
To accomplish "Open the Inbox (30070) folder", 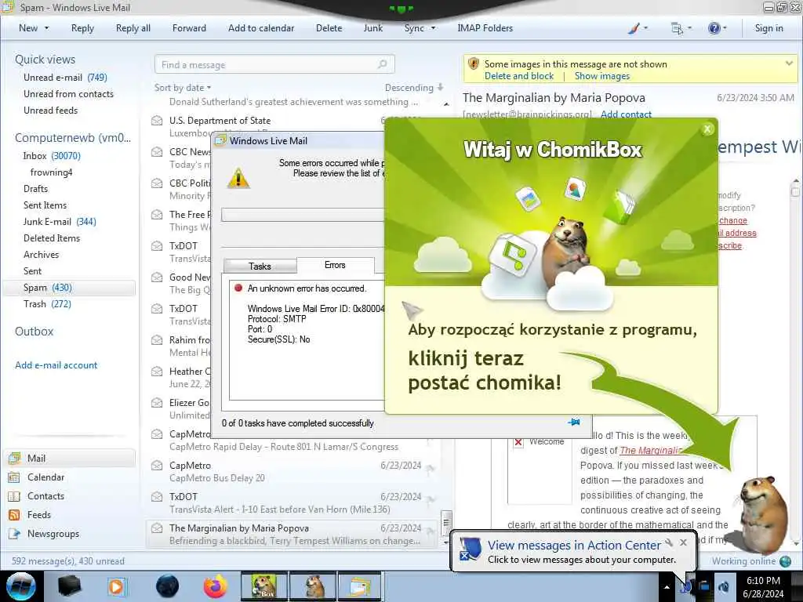I will [x=52, y=156].
